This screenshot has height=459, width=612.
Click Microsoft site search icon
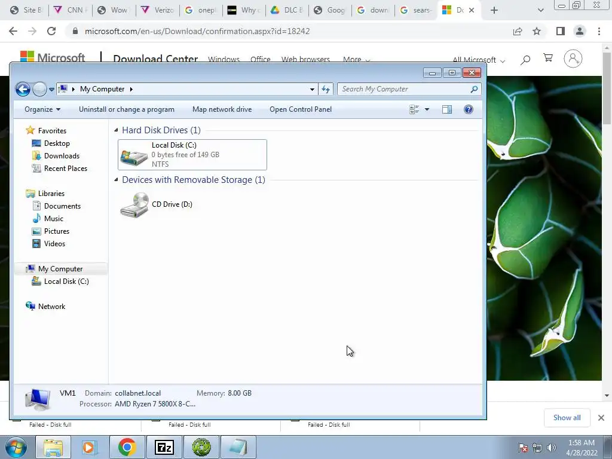(x=526, y=59)
